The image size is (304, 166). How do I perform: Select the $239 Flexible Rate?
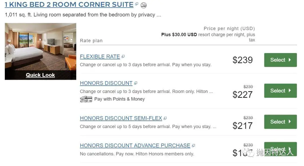280,60
